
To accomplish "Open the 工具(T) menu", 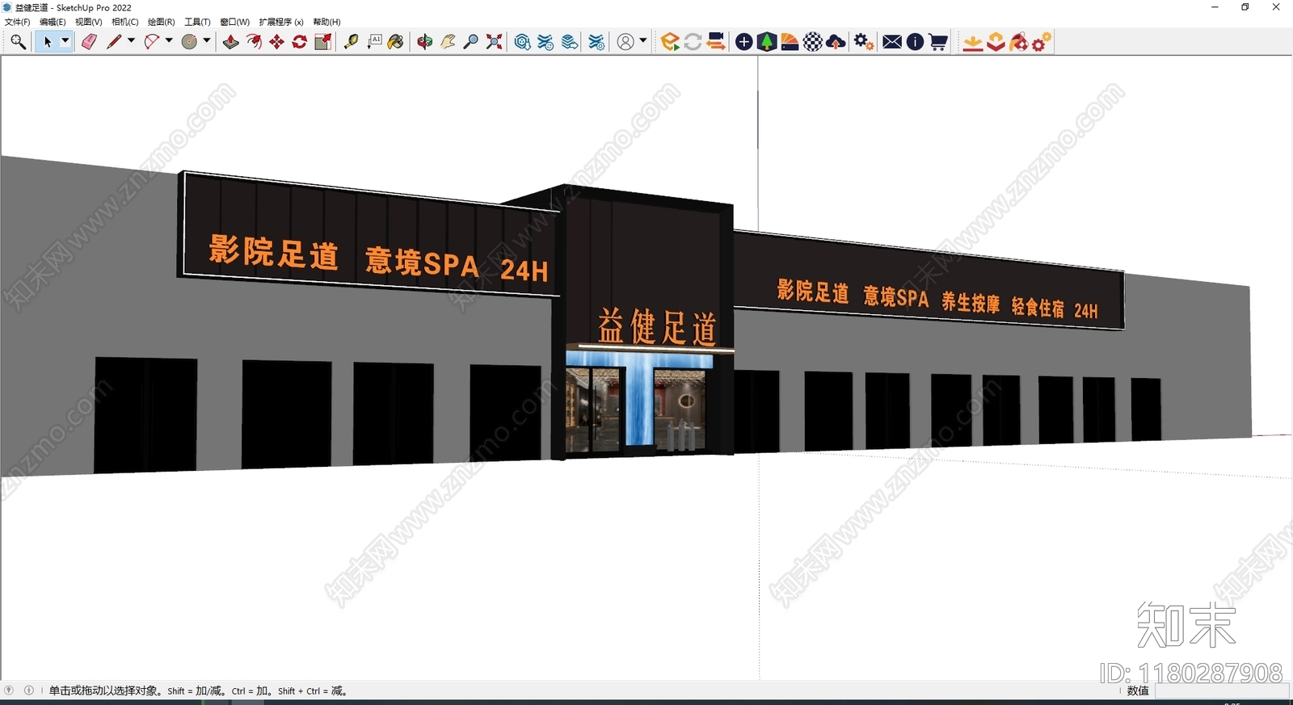I will 197,22.
